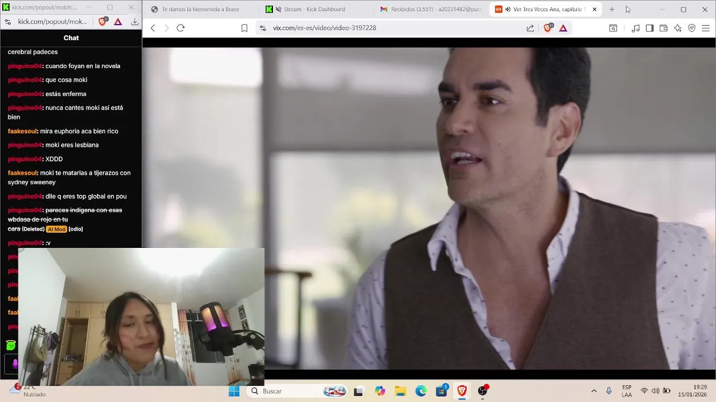Click 'dile q eres top global en pou'
The width and height of the screenshot is (716, 402).
86,197
